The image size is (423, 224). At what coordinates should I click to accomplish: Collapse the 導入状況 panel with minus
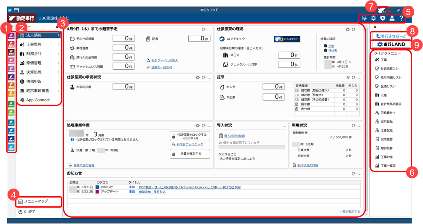(x=284, y=126)
